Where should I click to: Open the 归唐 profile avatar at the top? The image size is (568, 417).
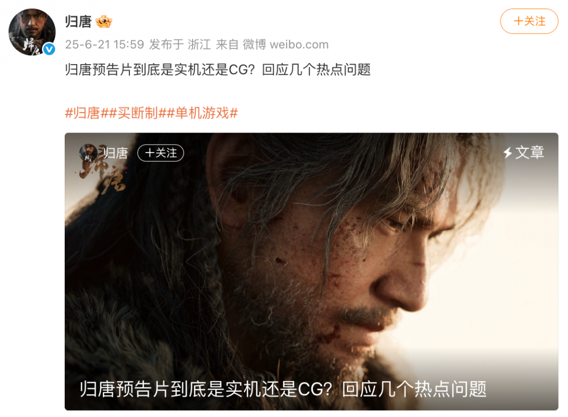click(x=32, y=32)
